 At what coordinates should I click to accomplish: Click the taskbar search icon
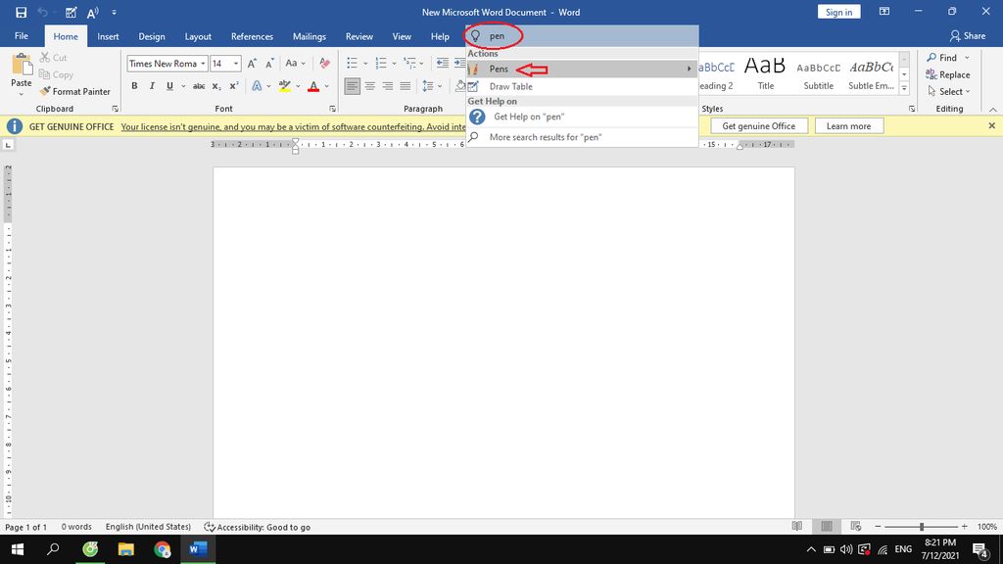54,549
